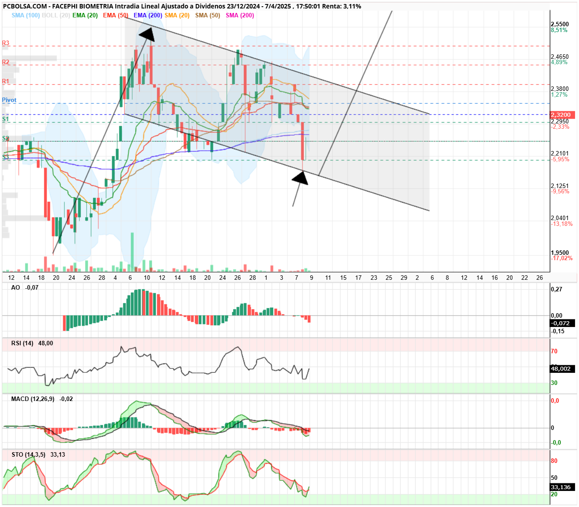Click the date label 15 on time axis
This screenshot has width=579, height=507.
(343, 278)
